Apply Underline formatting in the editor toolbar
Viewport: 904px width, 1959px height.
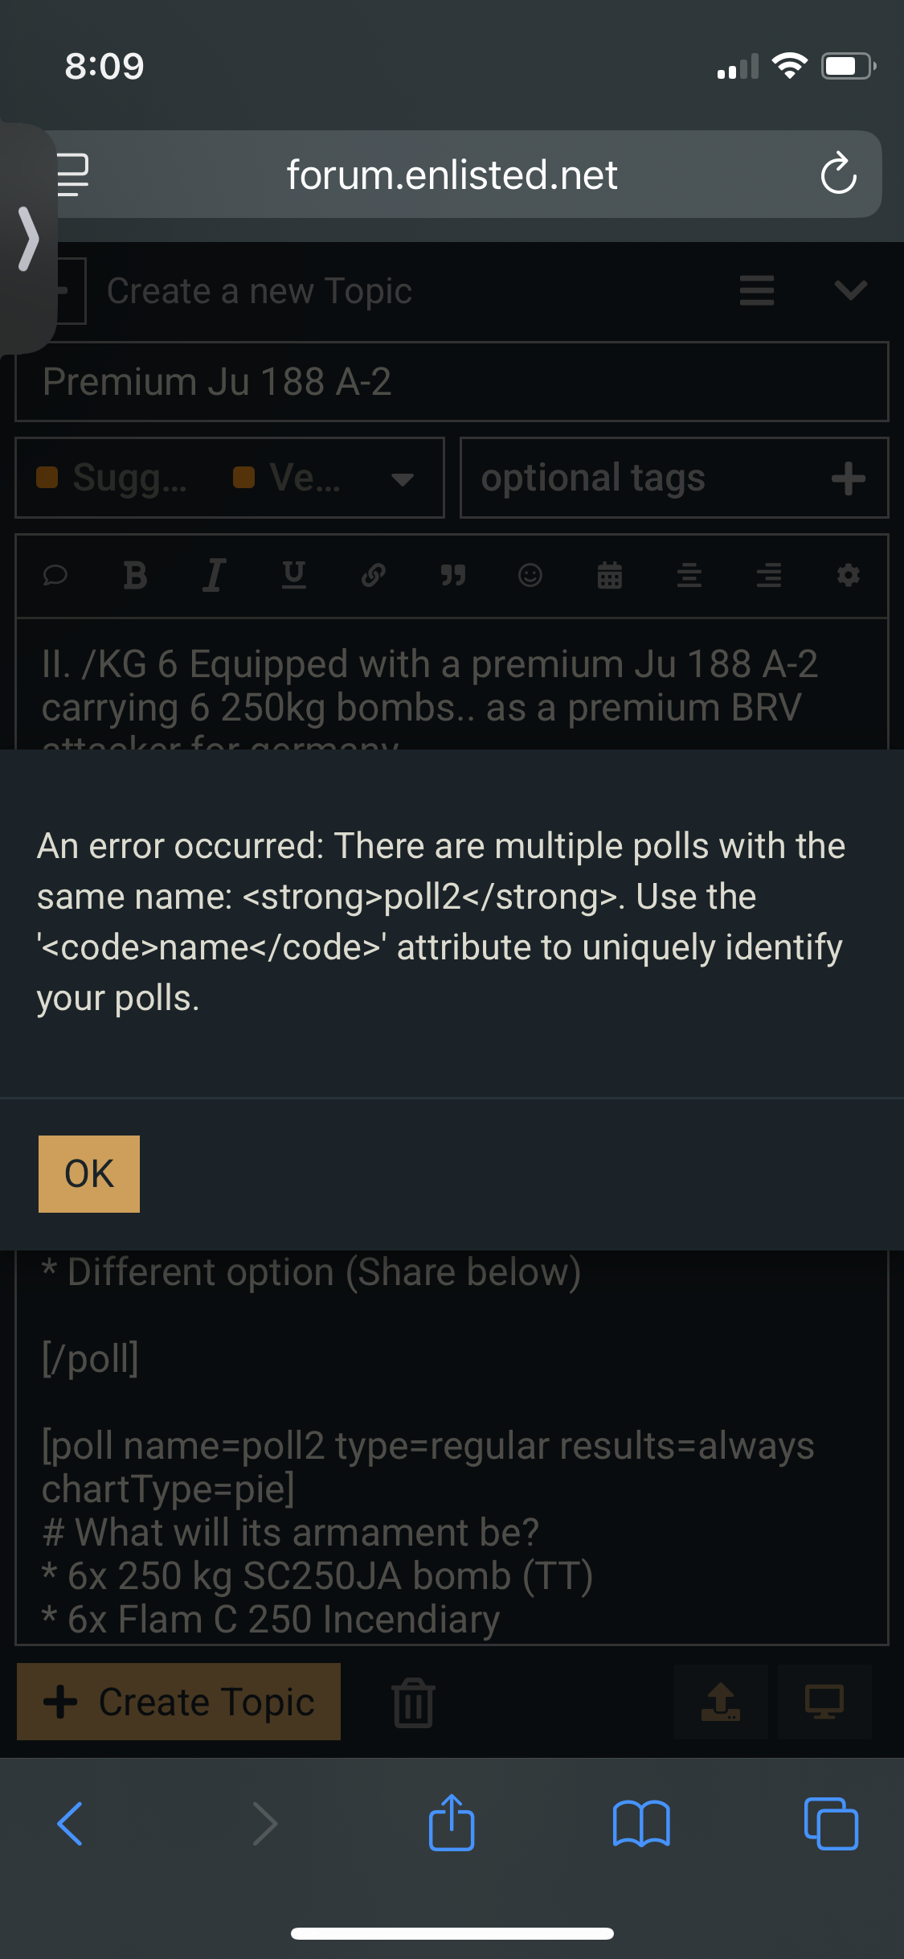pyautogui.click(x=293, y=575)
